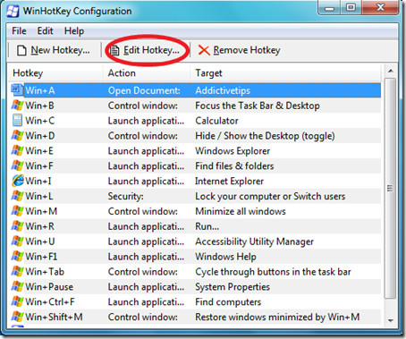Click the Windows flag icon for Win+B
Image resolution: width=406 pixels, height=339 pixels.
(17, 106)
